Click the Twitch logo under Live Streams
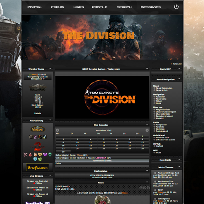Viewport: 204px width, 204px height. (x=38, y=202)
